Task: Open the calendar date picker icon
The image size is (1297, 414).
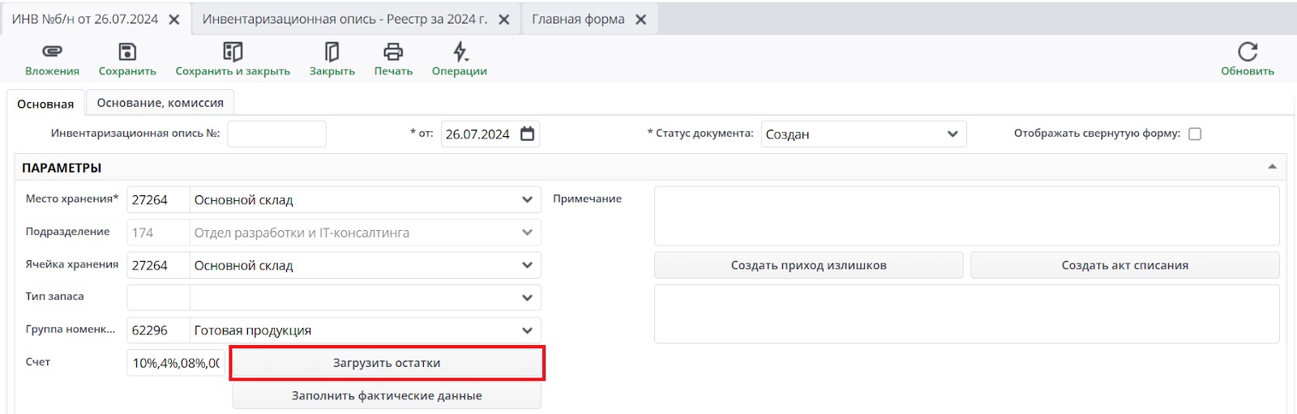Action: click(528, 134)
